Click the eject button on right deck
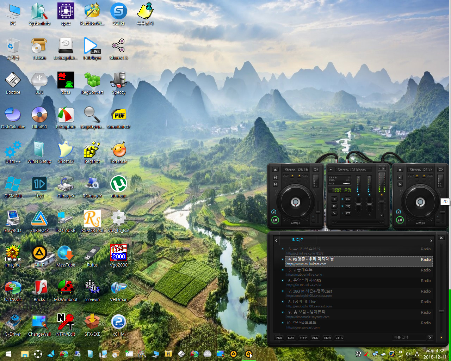This screenshot has height=361, width=451. pos(400,169)
